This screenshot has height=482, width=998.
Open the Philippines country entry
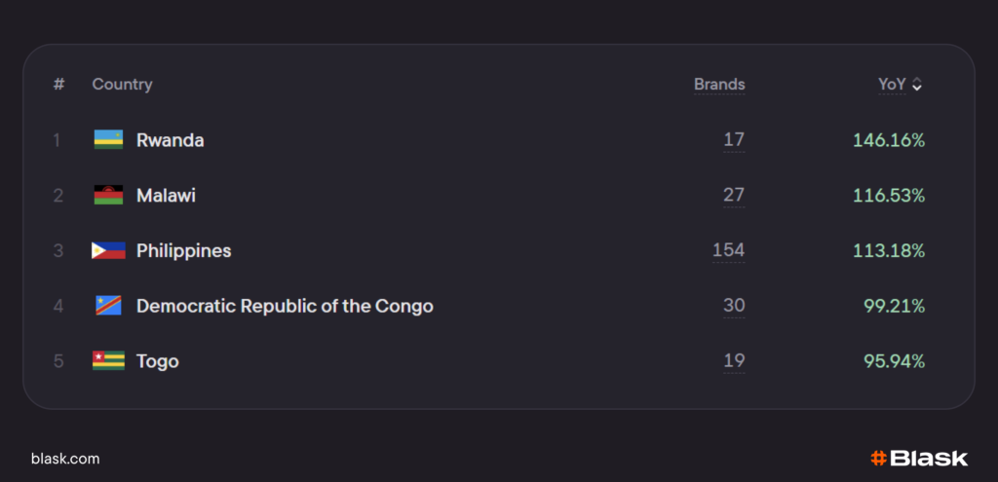click(x=184, y=251)
